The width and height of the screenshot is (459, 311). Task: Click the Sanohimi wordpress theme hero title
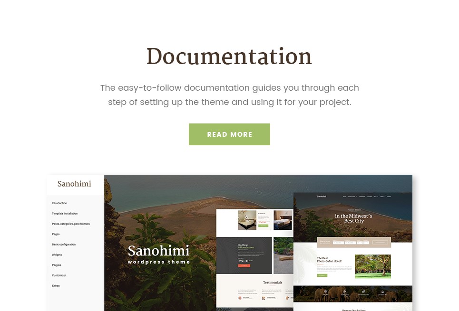[x=159, y=254]
